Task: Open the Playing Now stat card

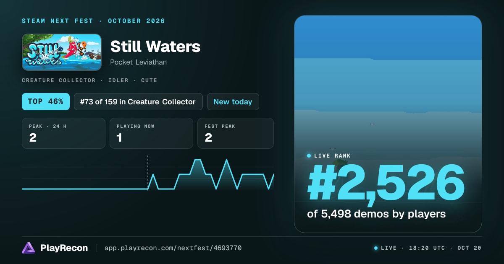Action: [151, 133]
